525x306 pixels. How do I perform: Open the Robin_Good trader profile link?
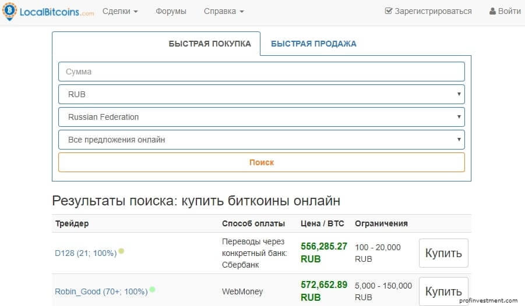[101, 291]
